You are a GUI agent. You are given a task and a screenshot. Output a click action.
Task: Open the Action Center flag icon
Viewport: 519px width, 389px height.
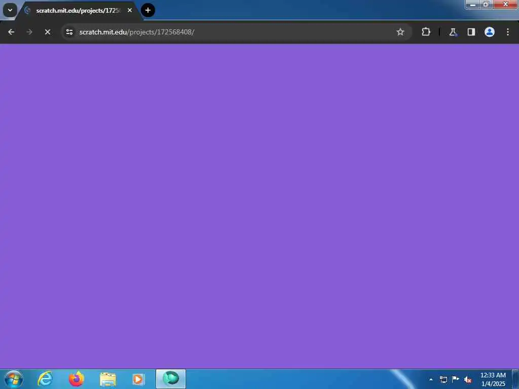click(456, 379)
